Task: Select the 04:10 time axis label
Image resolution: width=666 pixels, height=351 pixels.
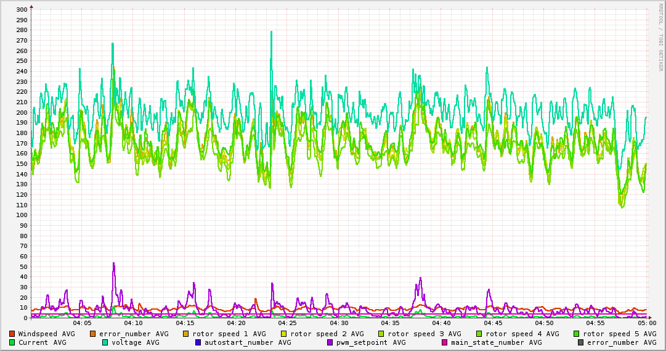Action: point(134,323)
